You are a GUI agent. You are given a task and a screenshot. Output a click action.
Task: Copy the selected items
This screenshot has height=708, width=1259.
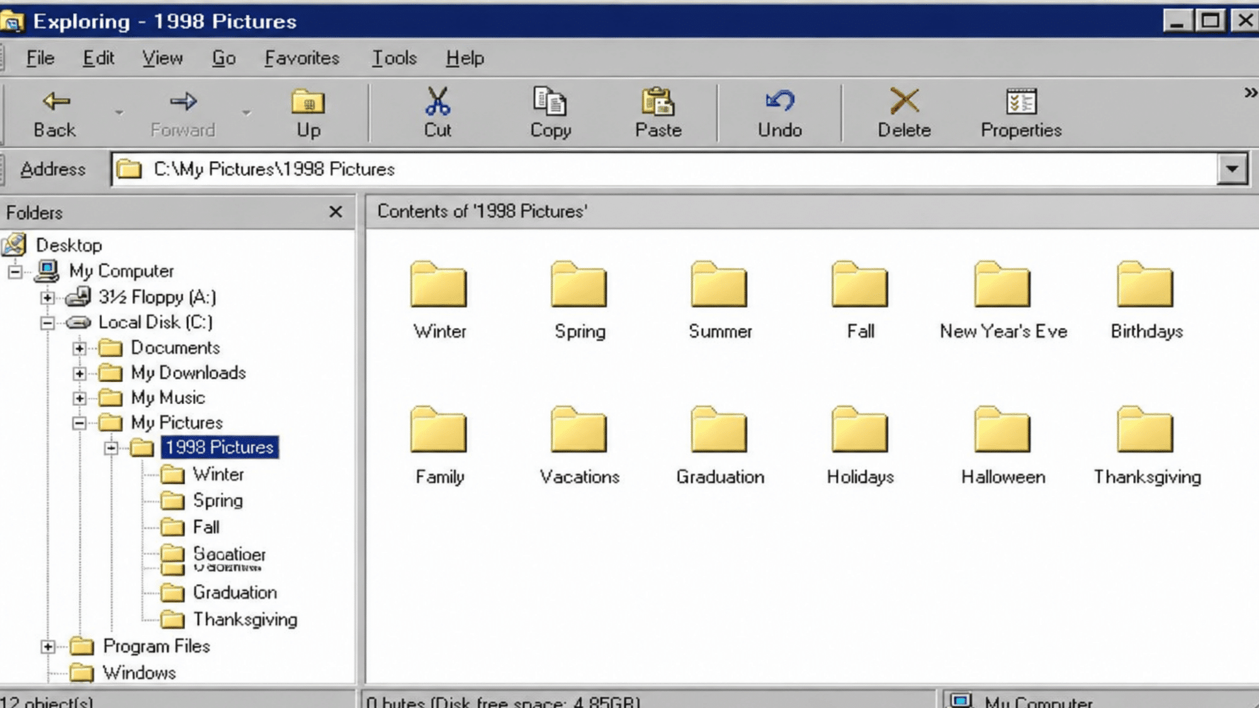pyautogui.click(x=550, y=113)
